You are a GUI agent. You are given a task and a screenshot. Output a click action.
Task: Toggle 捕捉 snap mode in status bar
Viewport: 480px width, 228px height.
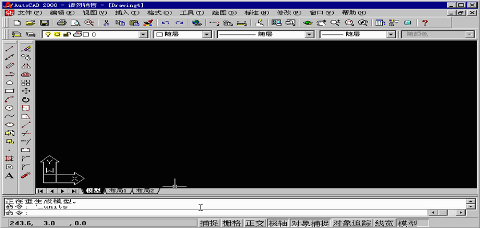[x=209, y=223]
